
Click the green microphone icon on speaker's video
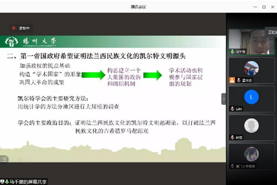[232, 51]
